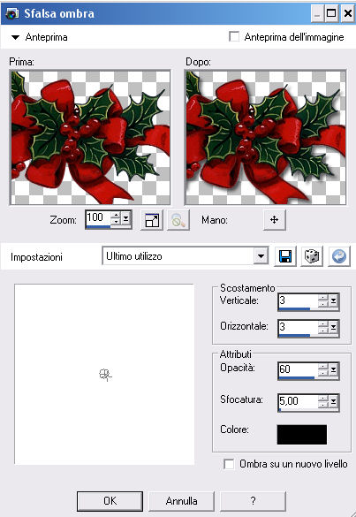The width and height of the screenshot is (356, 517).
Task: Click the fit-to-window zoom icon
Action: (152, 220)
